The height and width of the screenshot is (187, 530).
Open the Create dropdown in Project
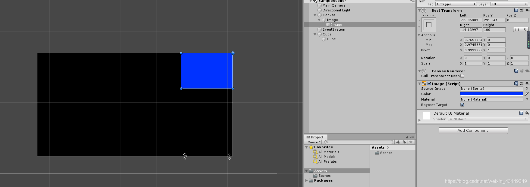(314, 142)
